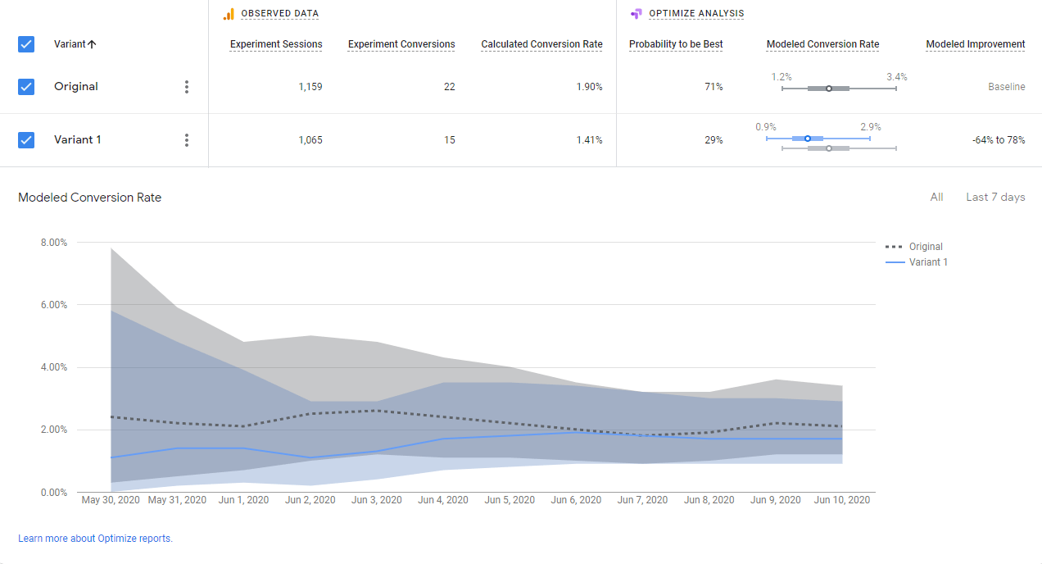This screenshot has width=1042, height=564.
Task: Click the 1.41% conversion rate value
Action: [x=589, y=140]
